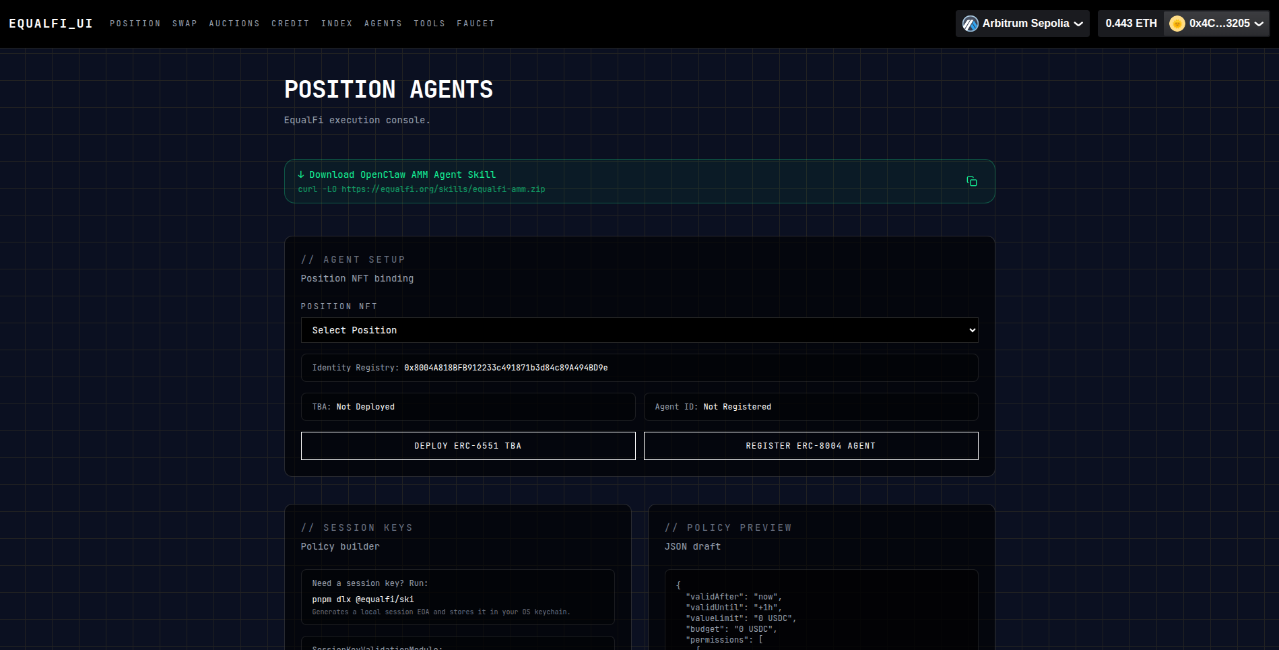Screen dimensions: 1279x650
Task: Navigate to the Credit section
Action: click(x=290, y=24)
